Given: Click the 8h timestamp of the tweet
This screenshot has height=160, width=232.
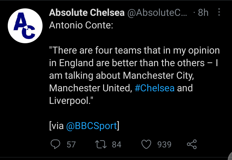Looking at the screenshot, I should coord(203,13).
